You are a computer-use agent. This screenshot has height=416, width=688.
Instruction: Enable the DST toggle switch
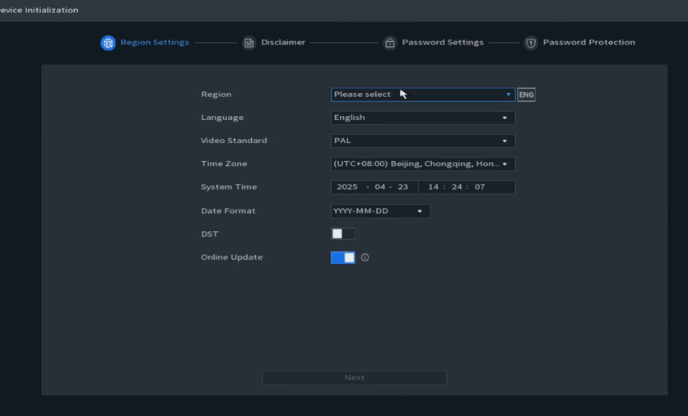(342, 234)
